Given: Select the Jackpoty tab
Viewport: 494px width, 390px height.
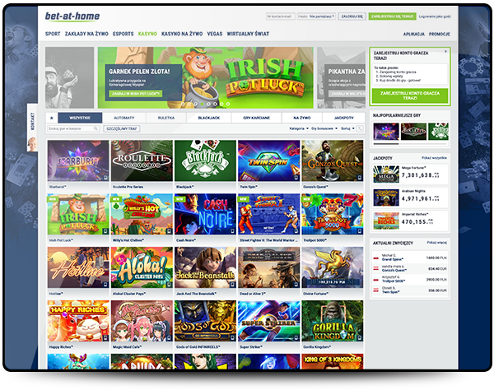Looking at the screenshot, I should 343,118.
